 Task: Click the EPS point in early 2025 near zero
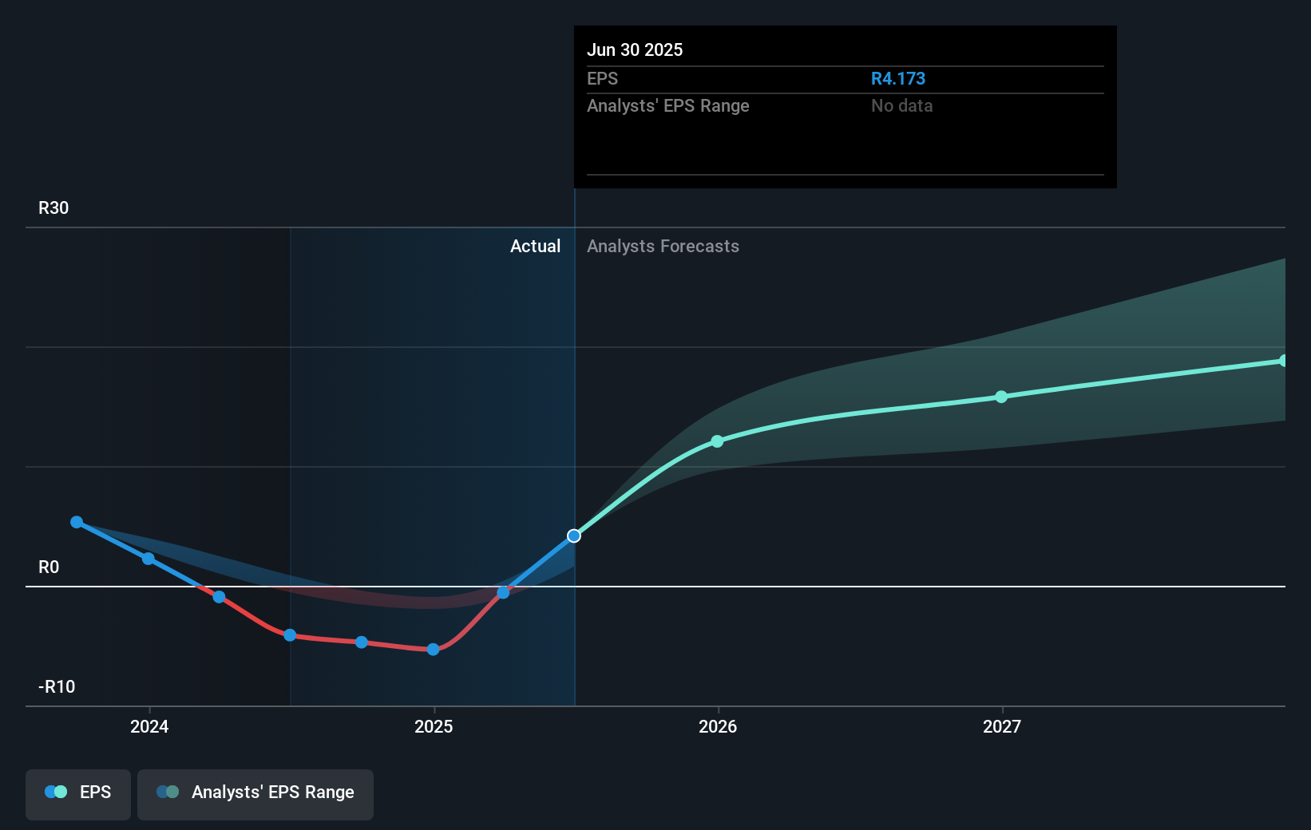503,593
